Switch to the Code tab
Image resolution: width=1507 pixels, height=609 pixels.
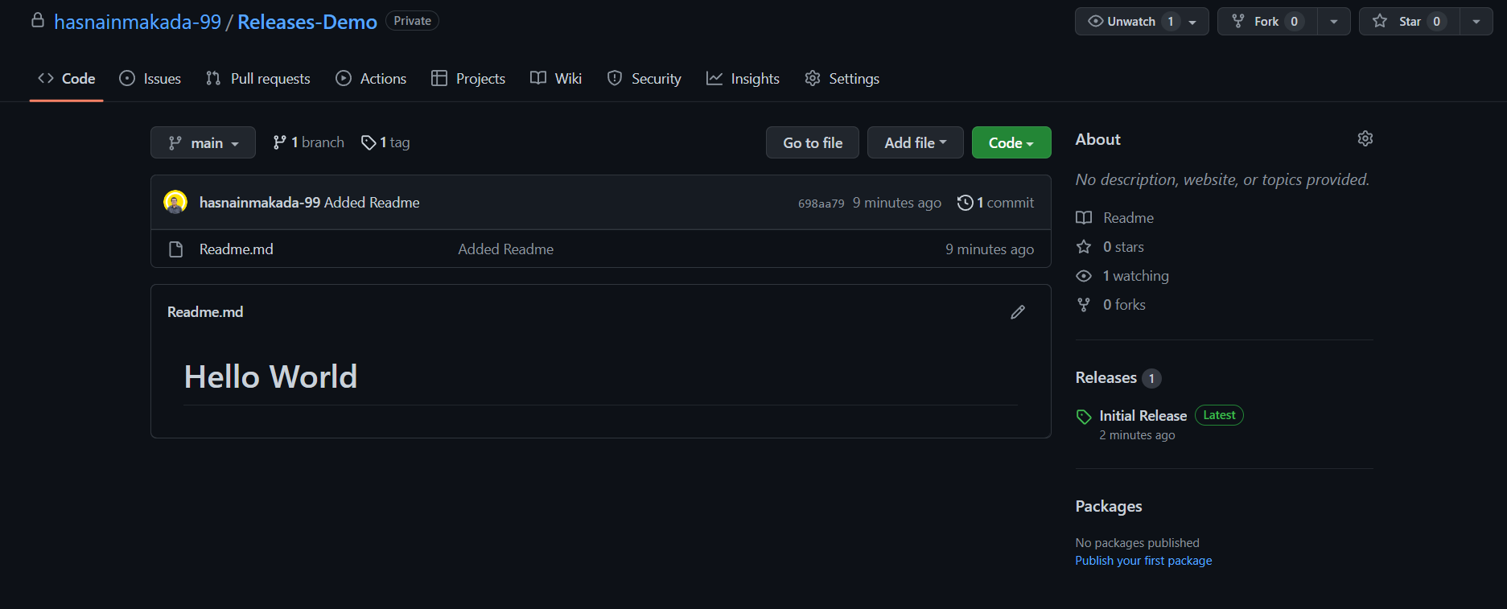coord(67,79)
